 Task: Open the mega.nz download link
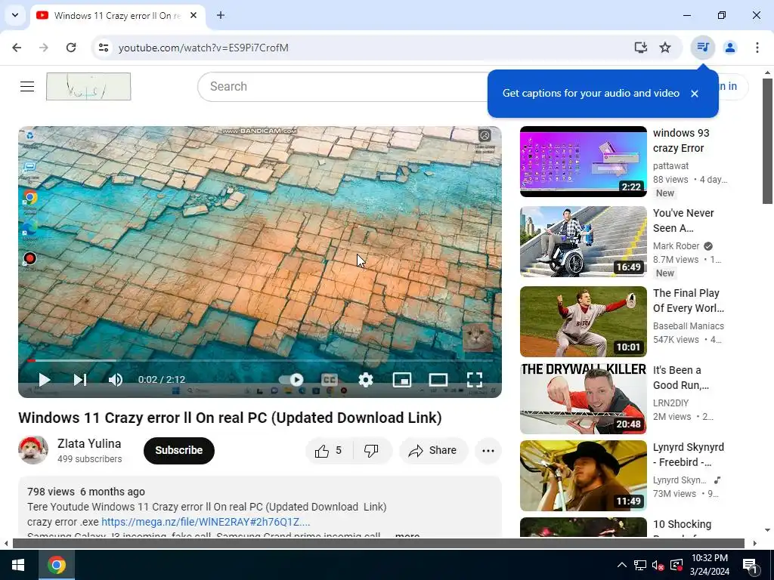206,522
